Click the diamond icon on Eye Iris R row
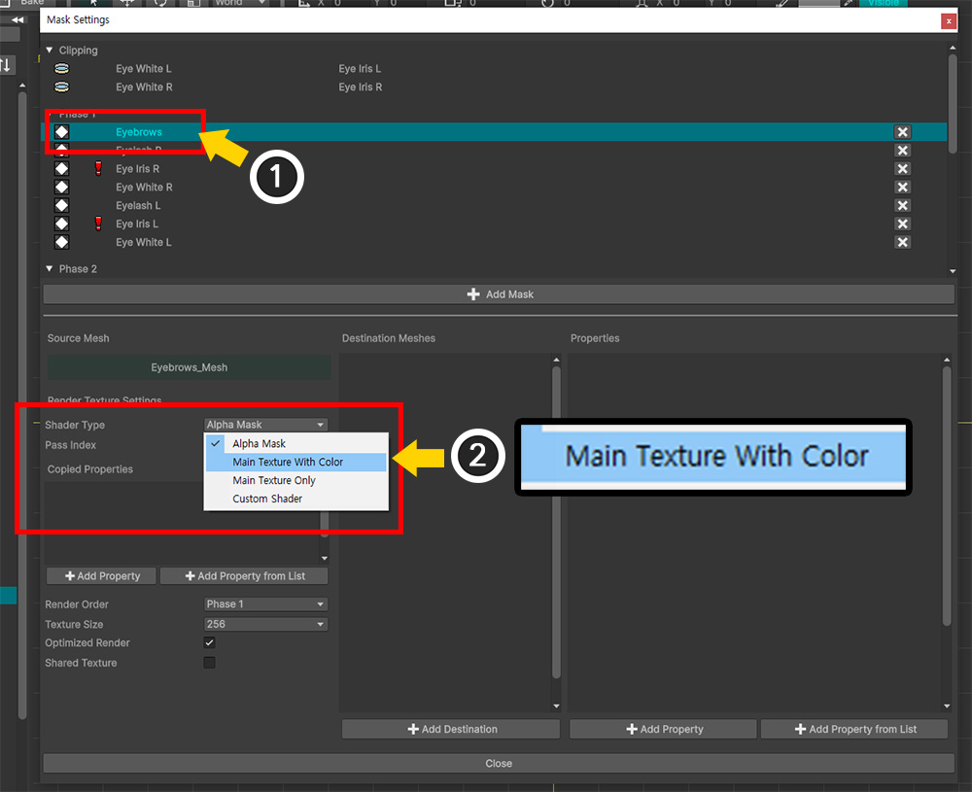The image size is (972, 792). tap(61, 168)
